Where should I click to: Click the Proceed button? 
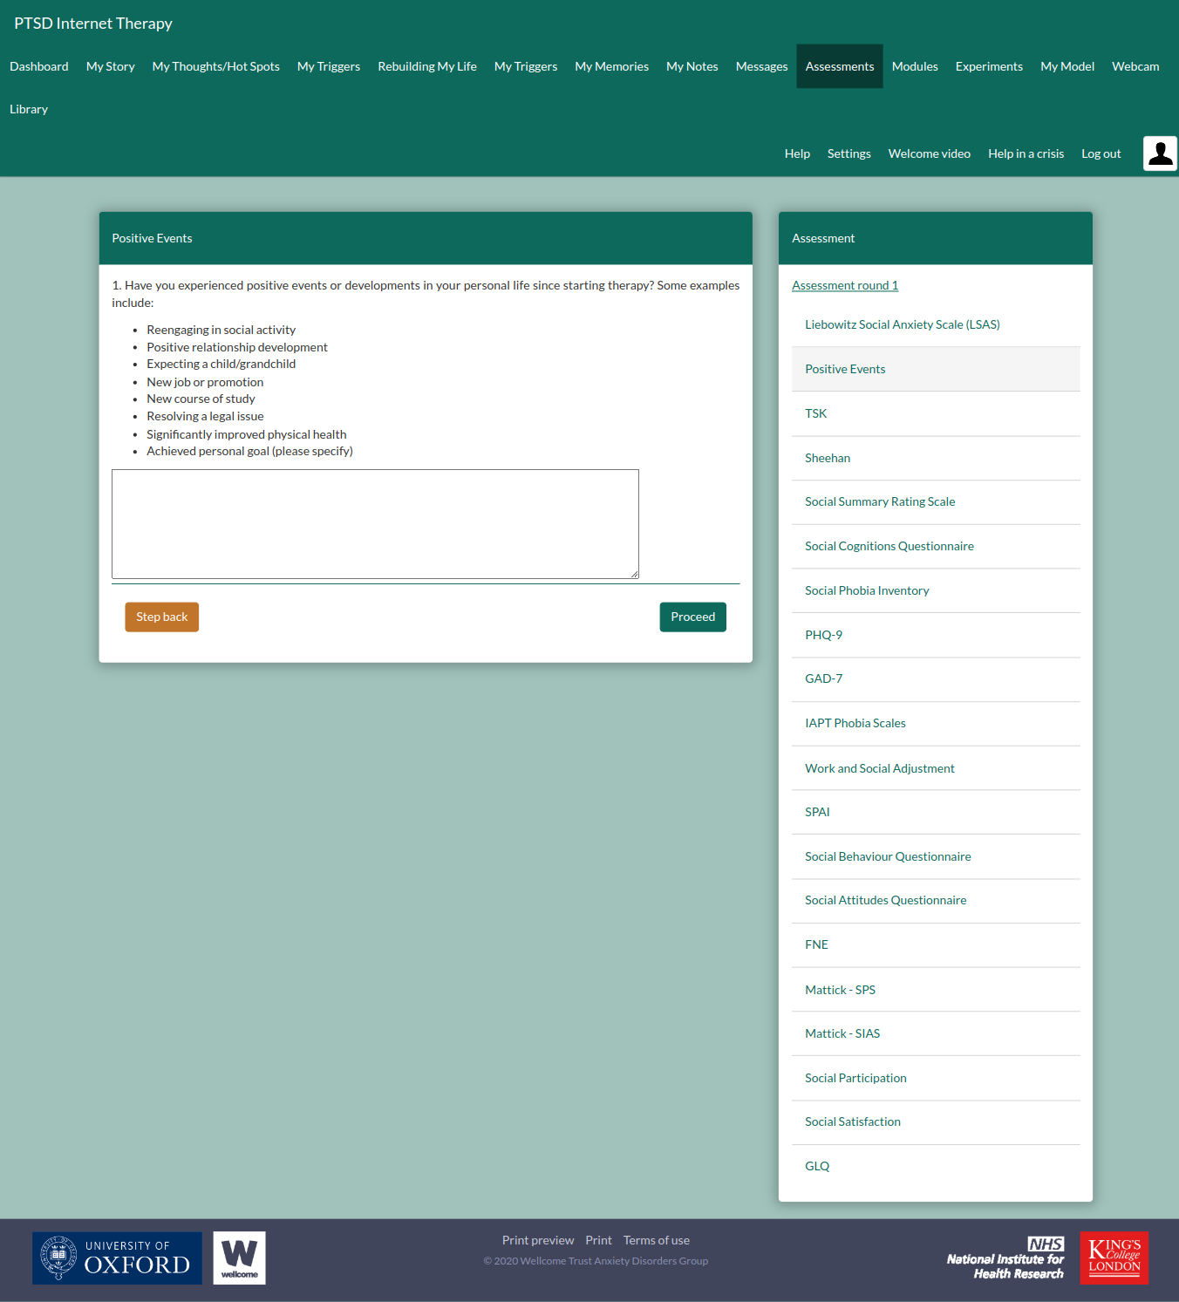(x=692, y=617)
